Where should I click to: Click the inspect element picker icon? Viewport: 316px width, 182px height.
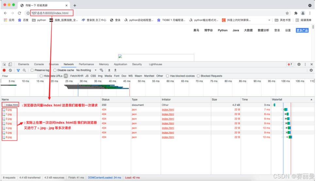point(4,64)
